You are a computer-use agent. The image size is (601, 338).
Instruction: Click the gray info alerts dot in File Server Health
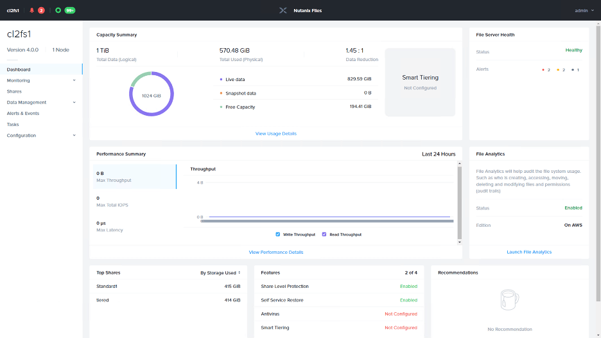[x=573, y=70]
